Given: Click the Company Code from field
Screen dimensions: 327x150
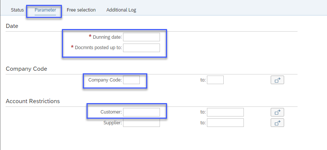Looking at the screenshot, I should coord(131,80).
